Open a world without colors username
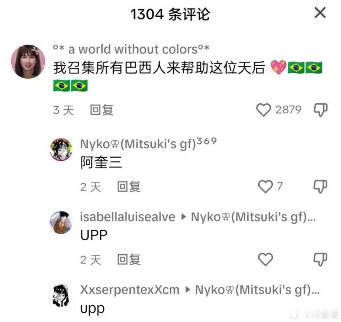Screen dimensions: 341x322 click(x=131, y=49)
